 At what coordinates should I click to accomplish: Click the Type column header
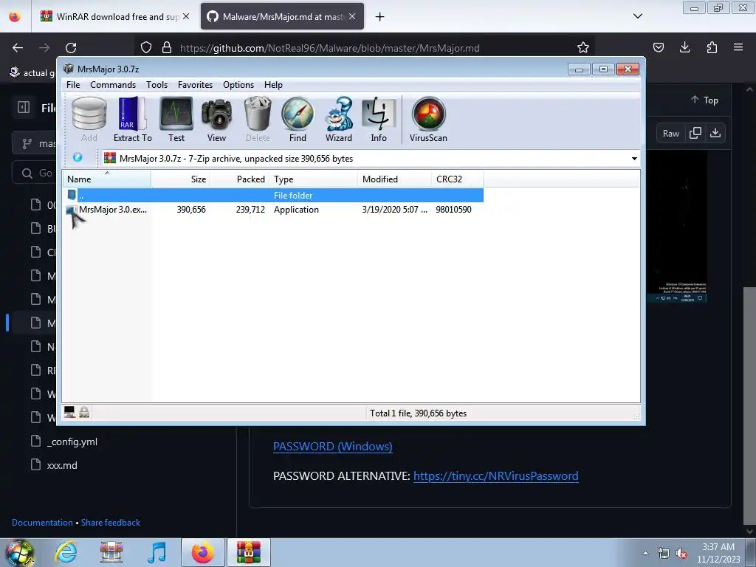(x=313, y=179)
